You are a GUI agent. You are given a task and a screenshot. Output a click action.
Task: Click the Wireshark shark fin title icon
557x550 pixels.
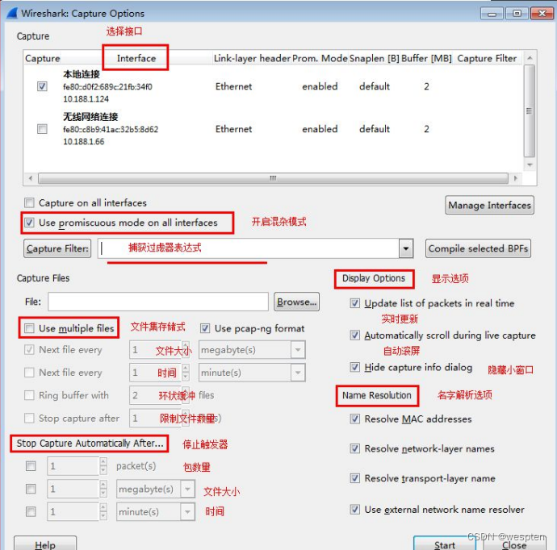[12, 13]
